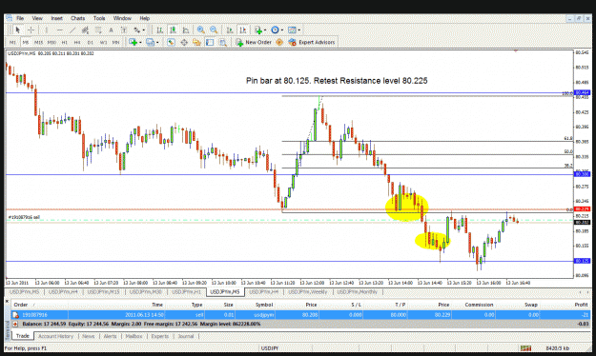Screen dimensions: 596x356
Task: Open the Insert menu
Action: 56,18
